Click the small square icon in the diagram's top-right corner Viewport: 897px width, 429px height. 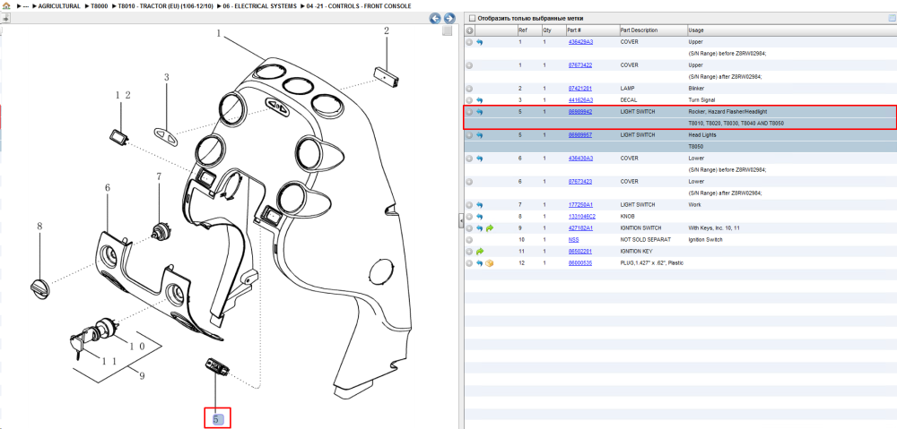click(448, 30)
